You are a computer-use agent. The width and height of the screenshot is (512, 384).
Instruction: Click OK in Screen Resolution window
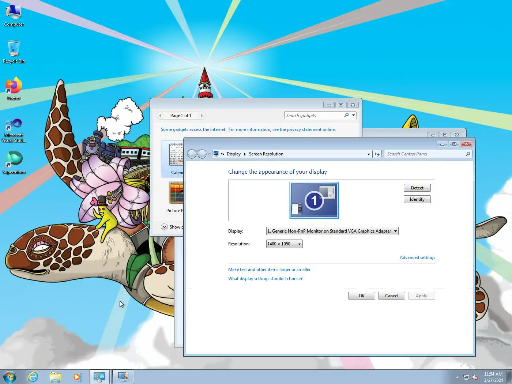tap(362, 296)
